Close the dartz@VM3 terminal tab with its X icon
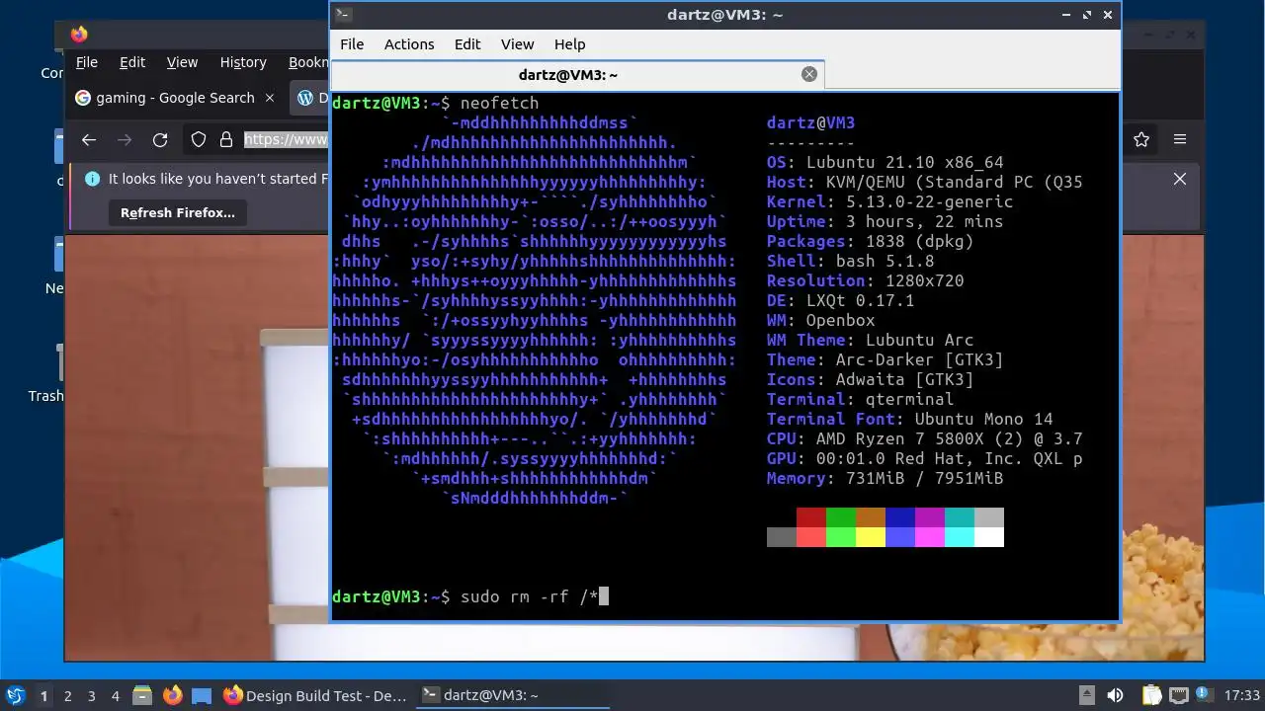 coord(809,74)
